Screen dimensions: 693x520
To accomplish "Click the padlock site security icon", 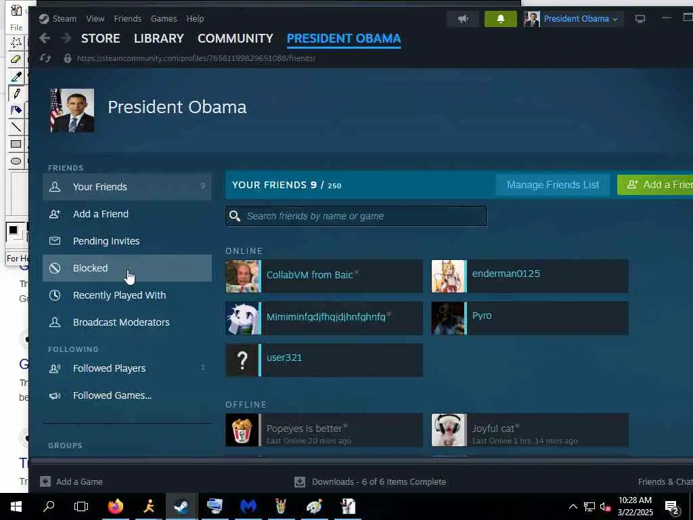I will click(67, 58).
